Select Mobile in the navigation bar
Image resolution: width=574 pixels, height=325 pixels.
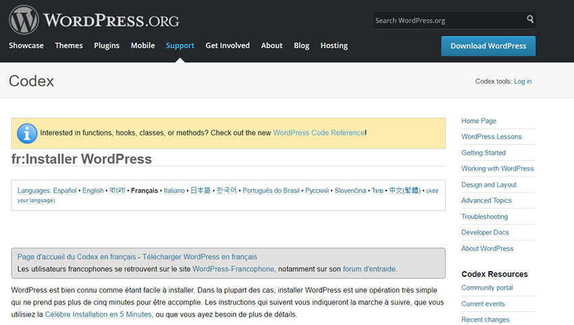click(142, 46)
